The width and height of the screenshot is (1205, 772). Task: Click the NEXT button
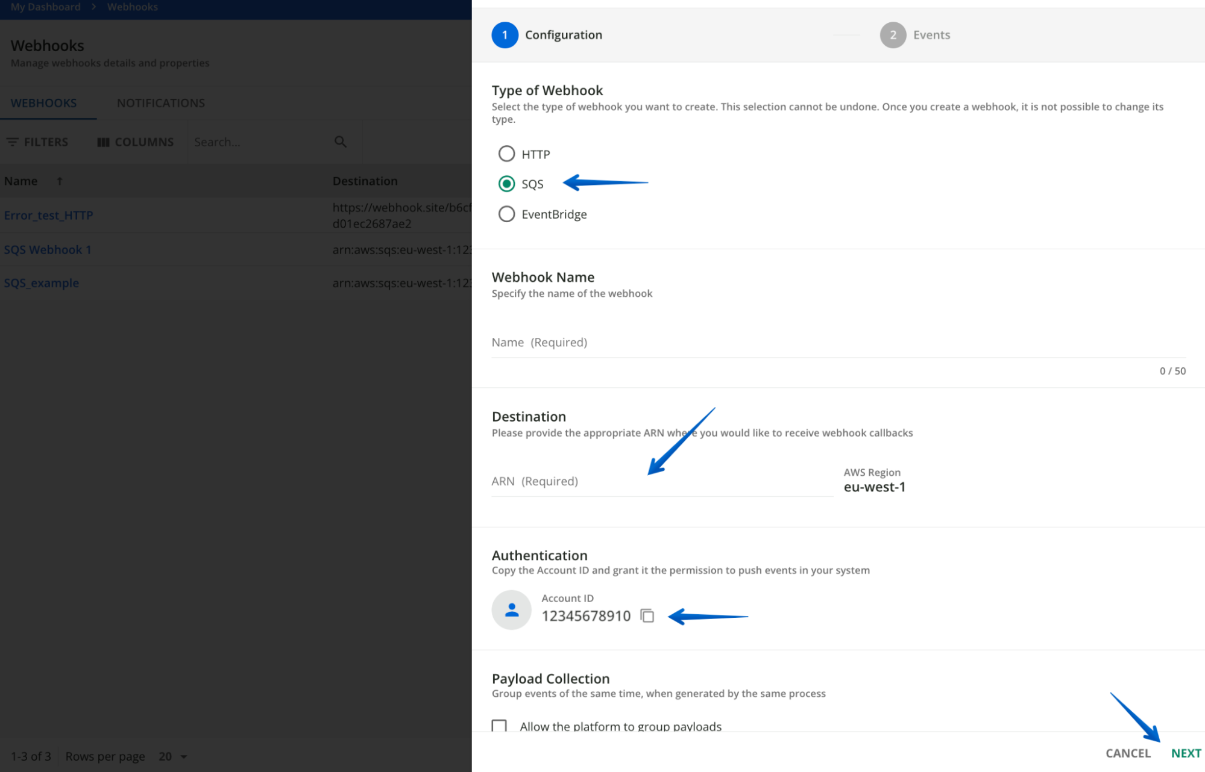(1185, 753)
